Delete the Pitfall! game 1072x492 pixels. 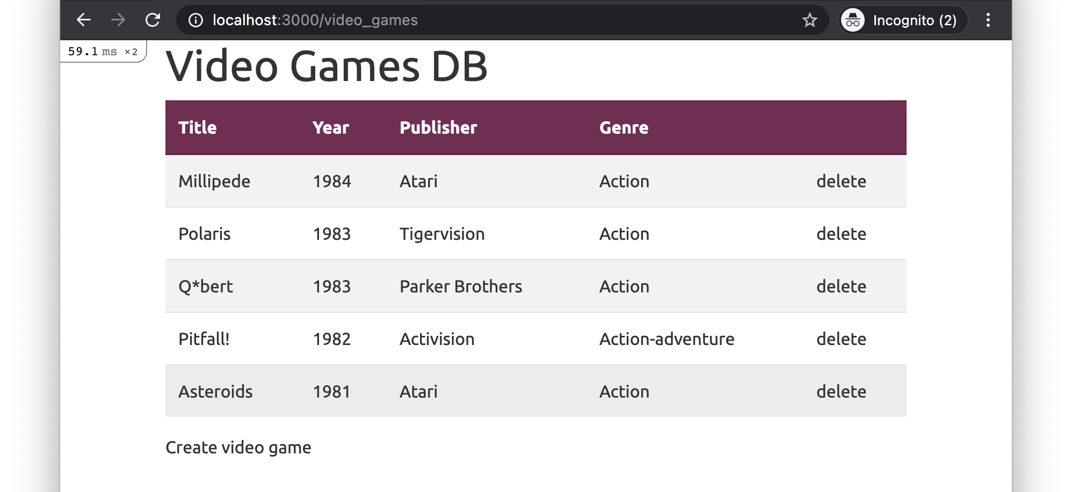[x=841, y=339]
